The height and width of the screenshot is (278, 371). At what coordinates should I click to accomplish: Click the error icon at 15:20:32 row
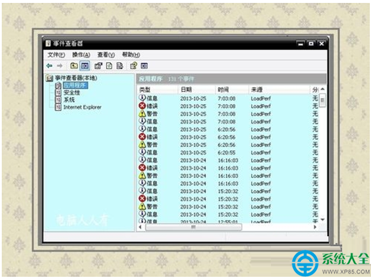point(142,199)
